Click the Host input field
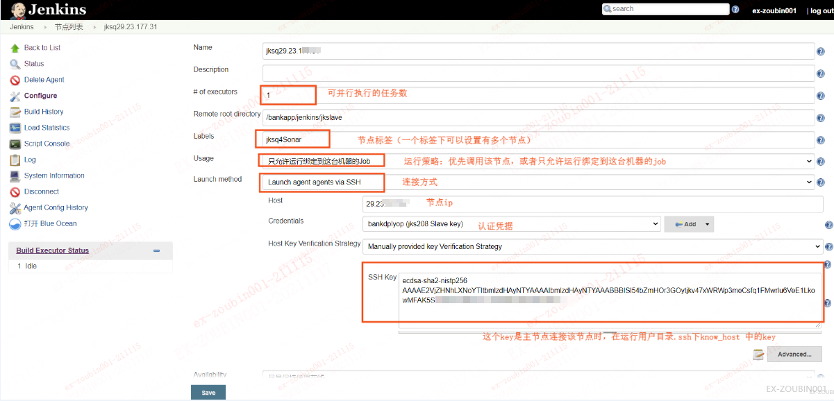 [x=593, y=204]
